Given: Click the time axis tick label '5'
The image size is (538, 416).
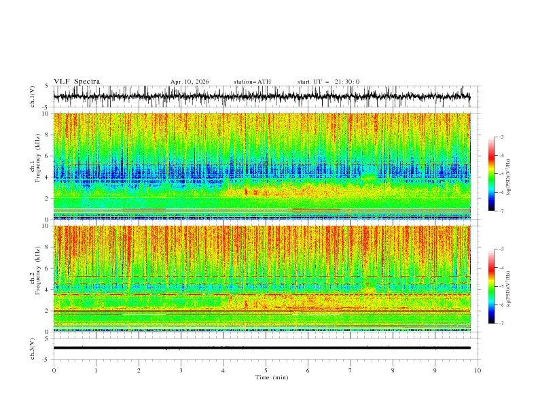Looking at the screenshot, I should tap(266, 370).
